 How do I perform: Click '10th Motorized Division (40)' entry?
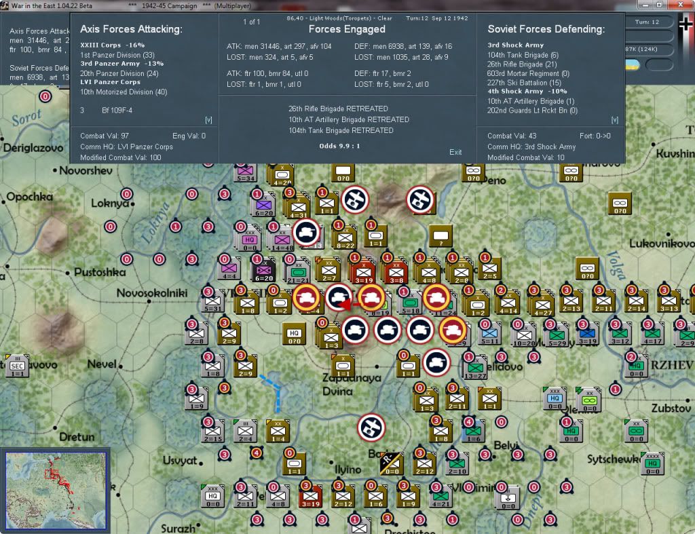(124, 92)
